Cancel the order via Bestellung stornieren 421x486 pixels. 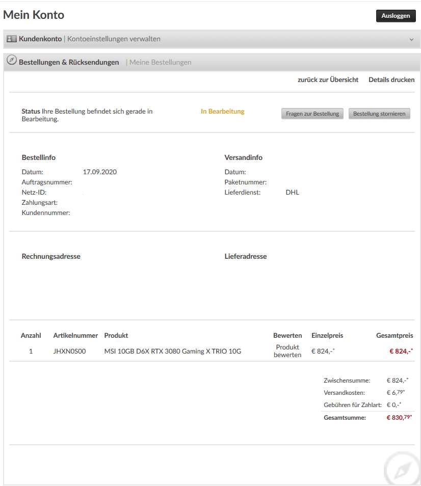point(379,114)
